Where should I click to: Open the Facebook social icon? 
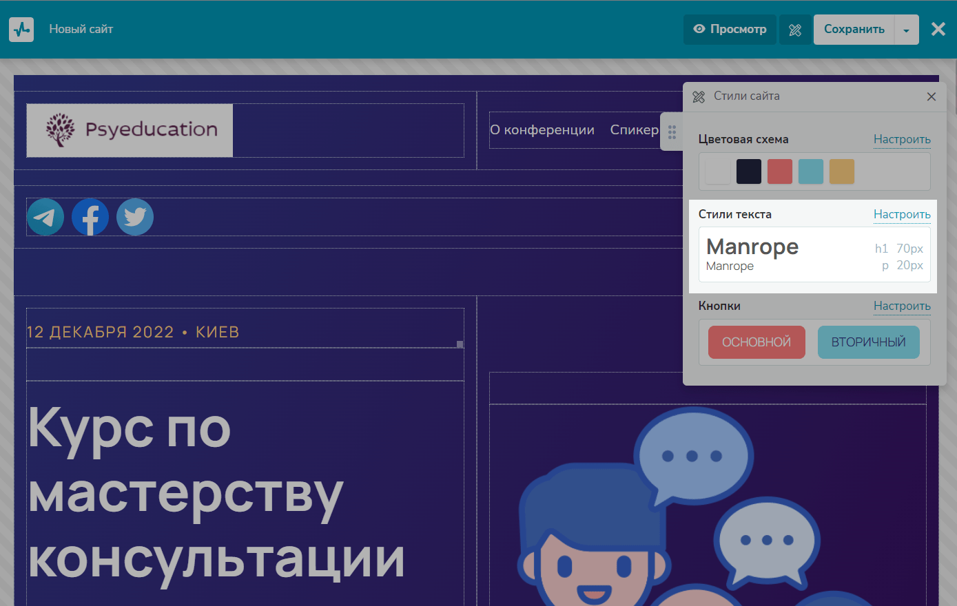pos(90,217)
